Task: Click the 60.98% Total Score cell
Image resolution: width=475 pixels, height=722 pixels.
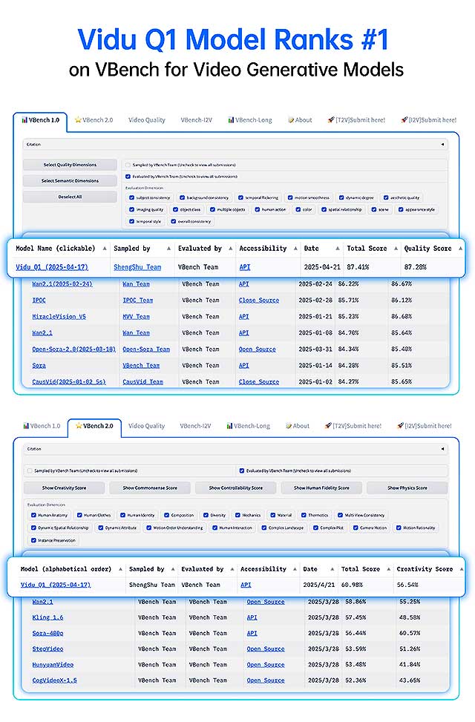Action: (x=352, y=585)
